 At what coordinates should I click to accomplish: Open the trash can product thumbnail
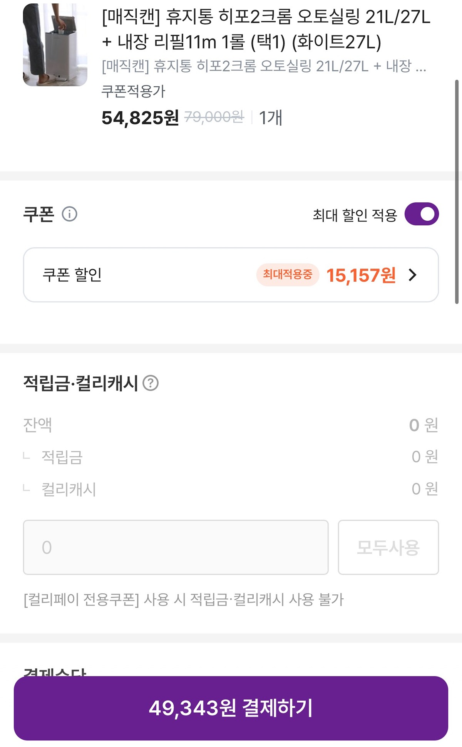pyautogui.click(x=55, y=45)
